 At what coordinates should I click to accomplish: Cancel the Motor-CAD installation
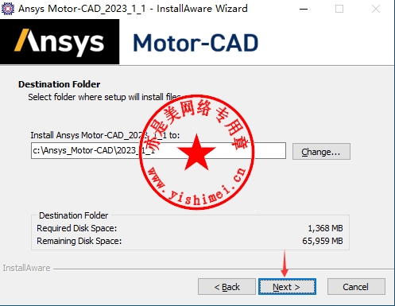coord(356,286)
